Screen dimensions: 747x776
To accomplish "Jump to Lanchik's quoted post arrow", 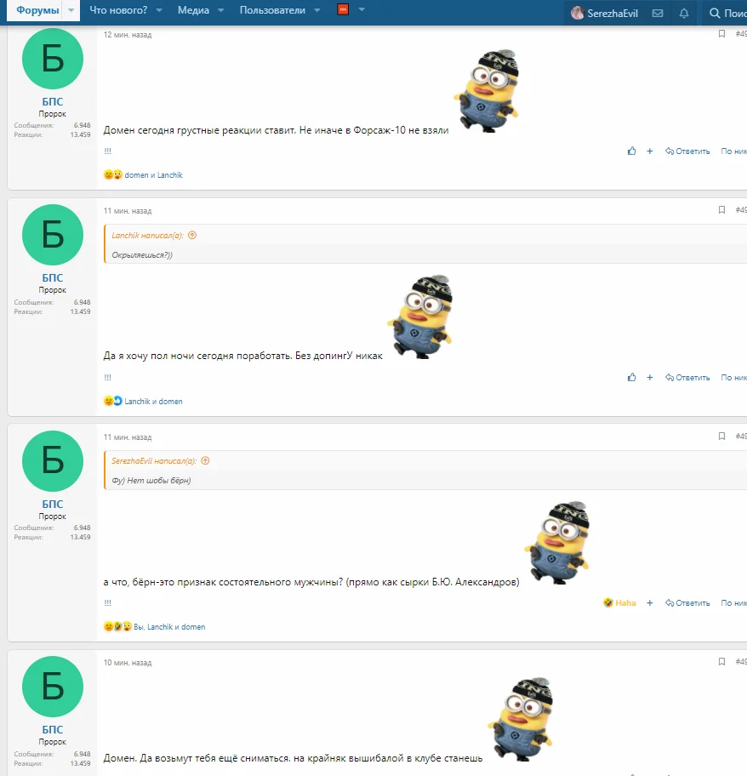I will pyautogui.click(x=192, y=235).
